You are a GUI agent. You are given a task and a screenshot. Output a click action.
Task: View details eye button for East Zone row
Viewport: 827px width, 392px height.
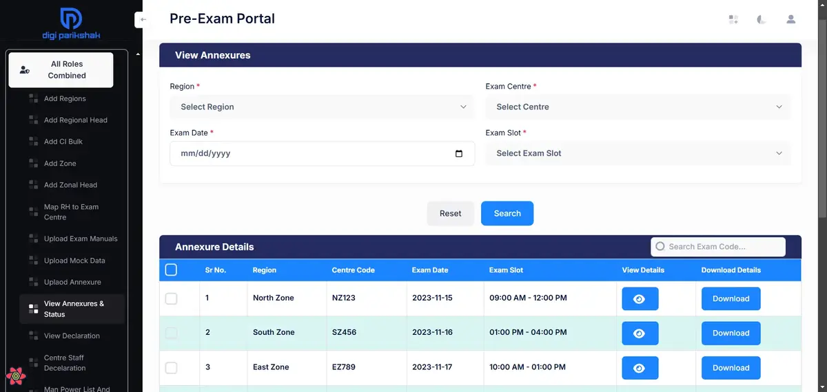(x=640, y=367)
